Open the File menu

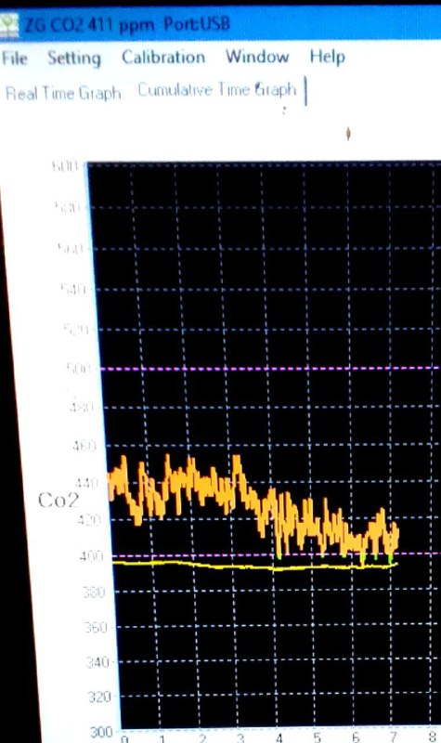[x=14, y=59]
